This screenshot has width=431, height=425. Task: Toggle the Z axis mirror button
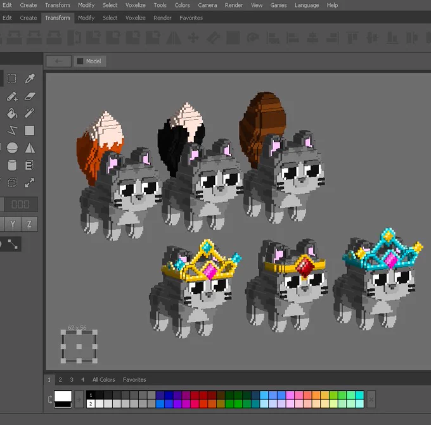point(29,224)
